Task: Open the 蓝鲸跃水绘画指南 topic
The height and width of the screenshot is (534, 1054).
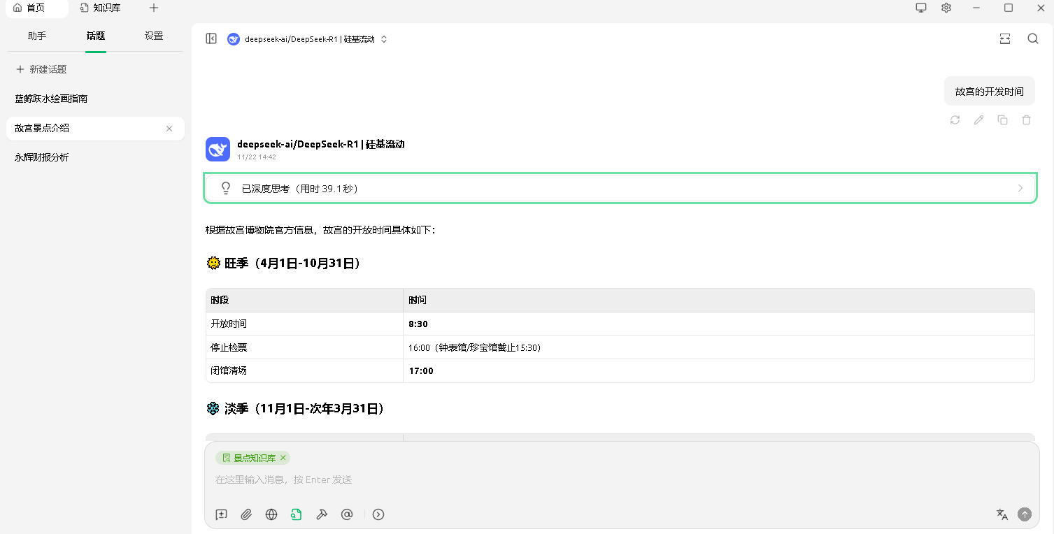Action: tap(95, 99)
